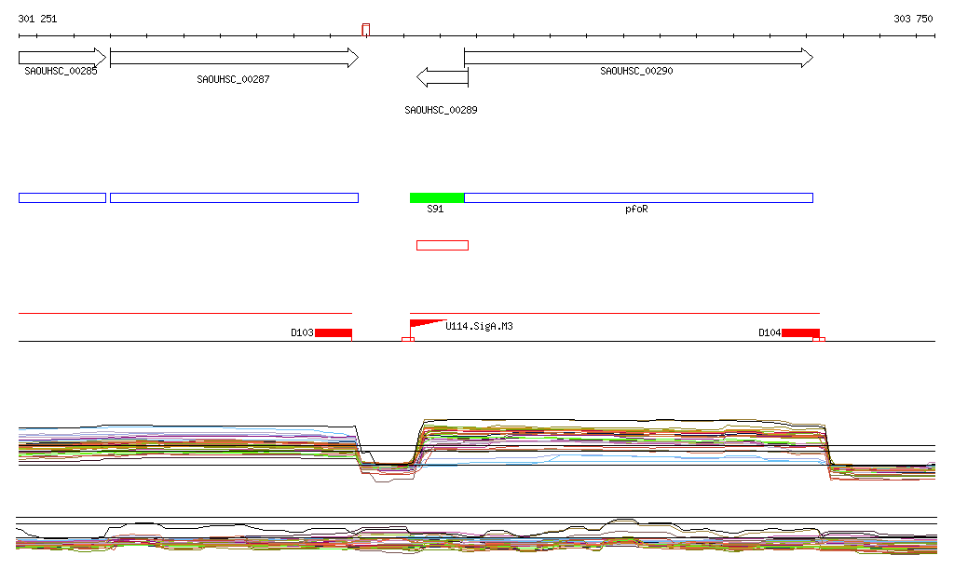Screen dimensions: 954x569
Task: Select the SAOUHSC_00285 gene arrow
Action: (x=62, y=58)
